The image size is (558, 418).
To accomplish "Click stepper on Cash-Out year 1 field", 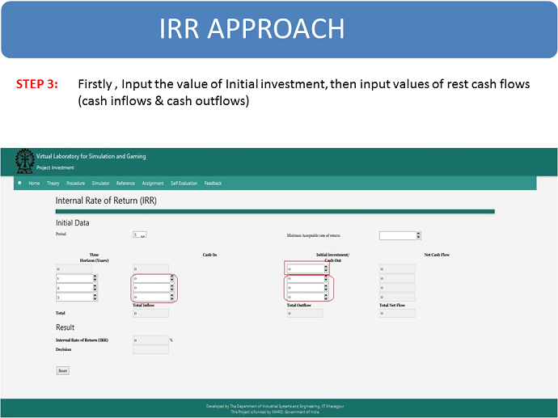I will pyautogui.click(x=326, y=278).
